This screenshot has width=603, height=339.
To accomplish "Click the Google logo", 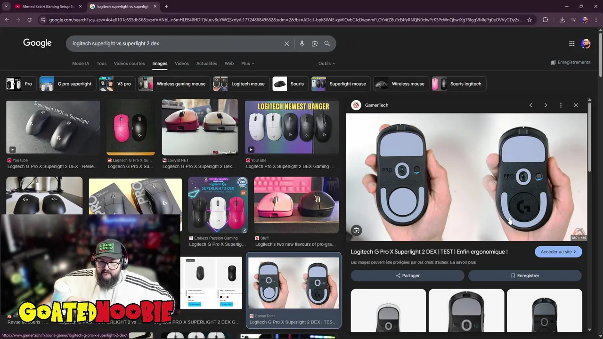I will tap(37, 43).
